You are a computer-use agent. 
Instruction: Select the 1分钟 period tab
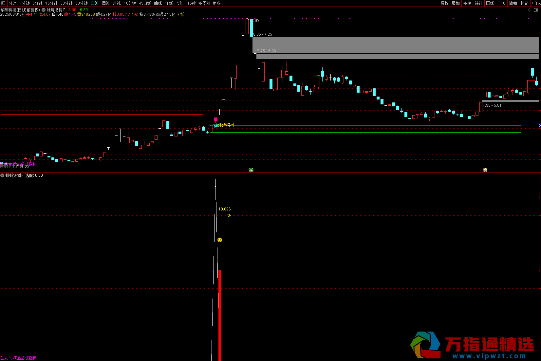(25, 3)
